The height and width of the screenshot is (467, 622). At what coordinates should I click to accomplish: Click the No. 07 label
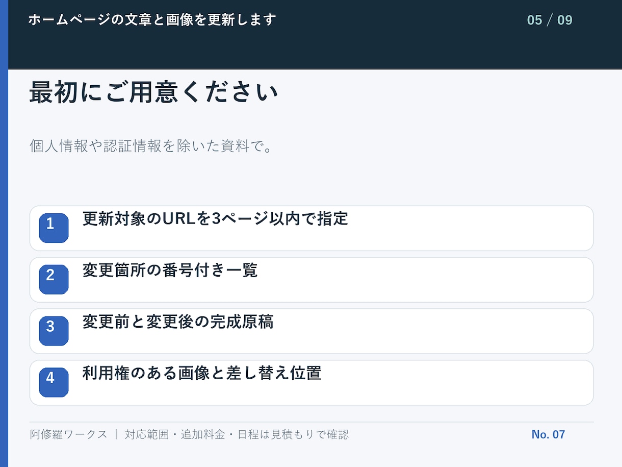tap(548, 434)
